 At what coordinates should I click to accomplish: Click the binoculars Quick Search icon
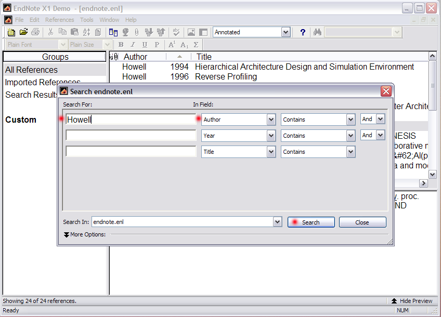click(x=317, y=32)
